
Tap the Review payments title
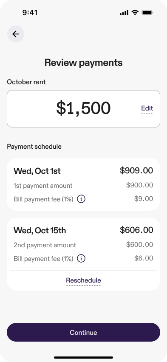[83, 62]
